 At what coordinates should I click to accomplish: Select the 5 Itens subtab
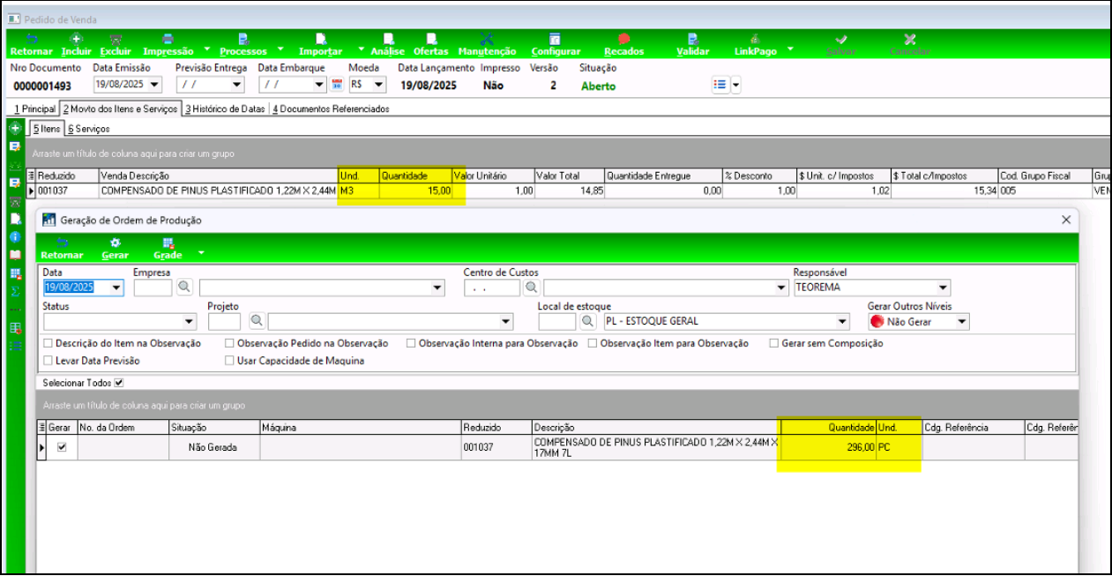click(x=47, y=129)
